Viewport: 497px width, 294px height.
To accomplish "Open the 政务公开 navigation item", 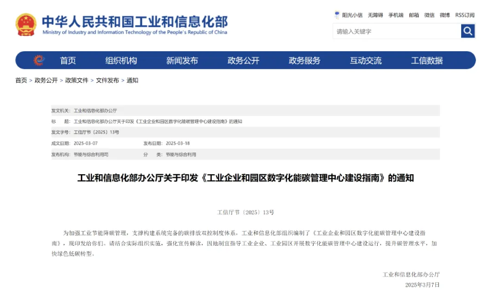I will [x=243, y=61].
